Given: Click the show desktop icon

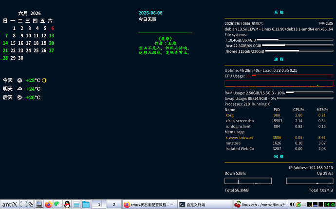Looking at the screenshot, I should pos(23,204).
